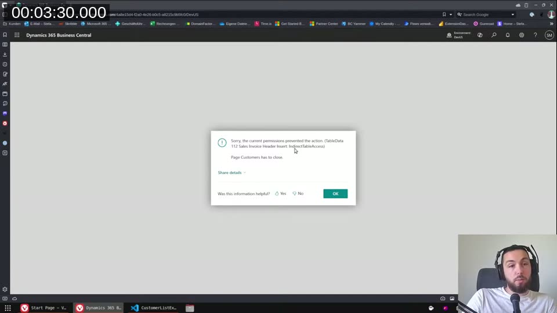Open the taskbar applications grid

[8, 308]
